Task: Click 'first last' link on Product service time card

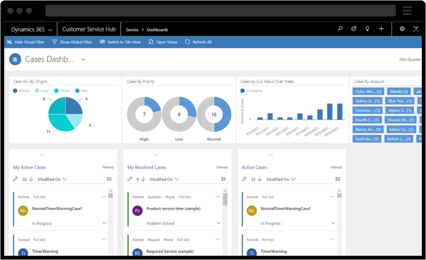Action: (185, 197)
